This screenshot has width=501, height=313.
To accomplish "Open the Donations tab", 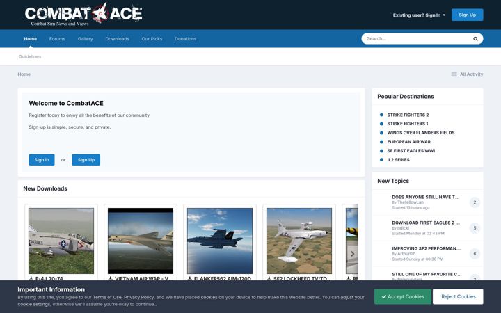I will coord(185,39).
